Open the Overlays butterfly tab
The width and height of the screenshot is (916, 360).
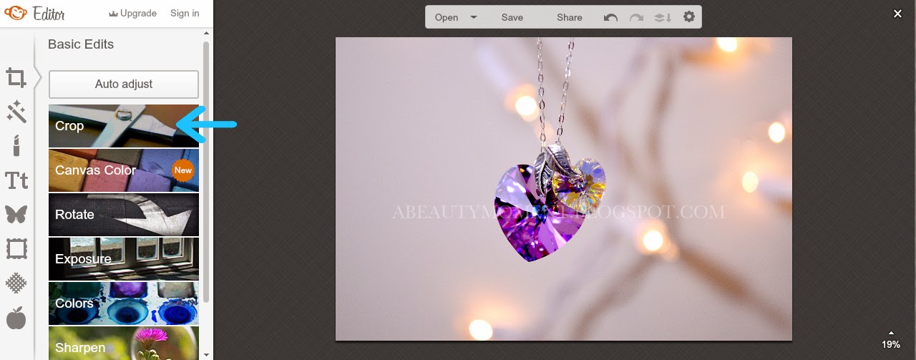tap(16, 214)
